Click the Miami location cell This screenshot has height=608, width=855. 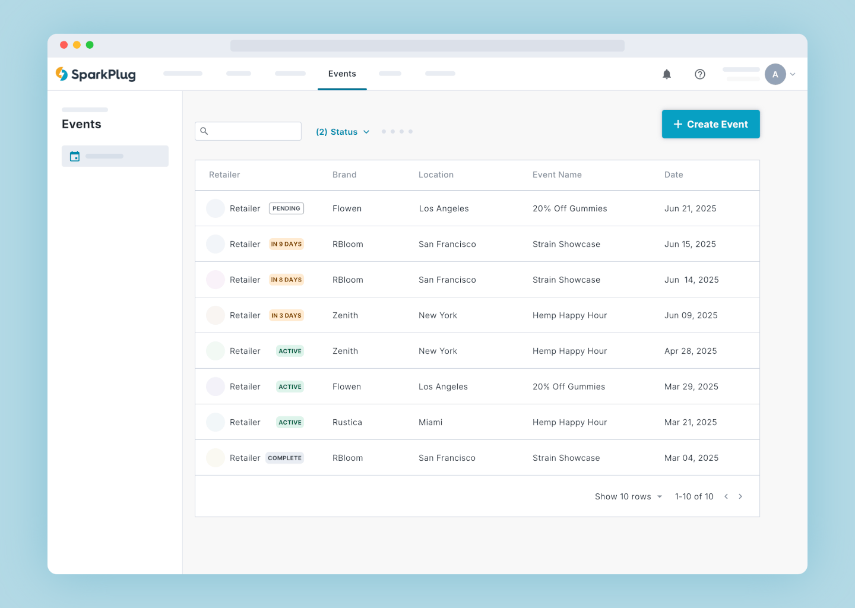[x=430, y=422]
